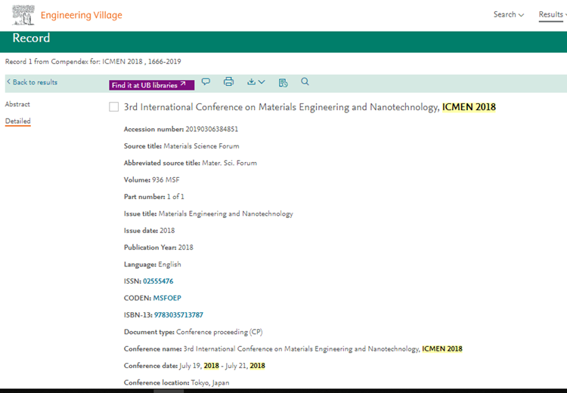
Task: Expand the download options chevron arrow
Action: [262, 81]
